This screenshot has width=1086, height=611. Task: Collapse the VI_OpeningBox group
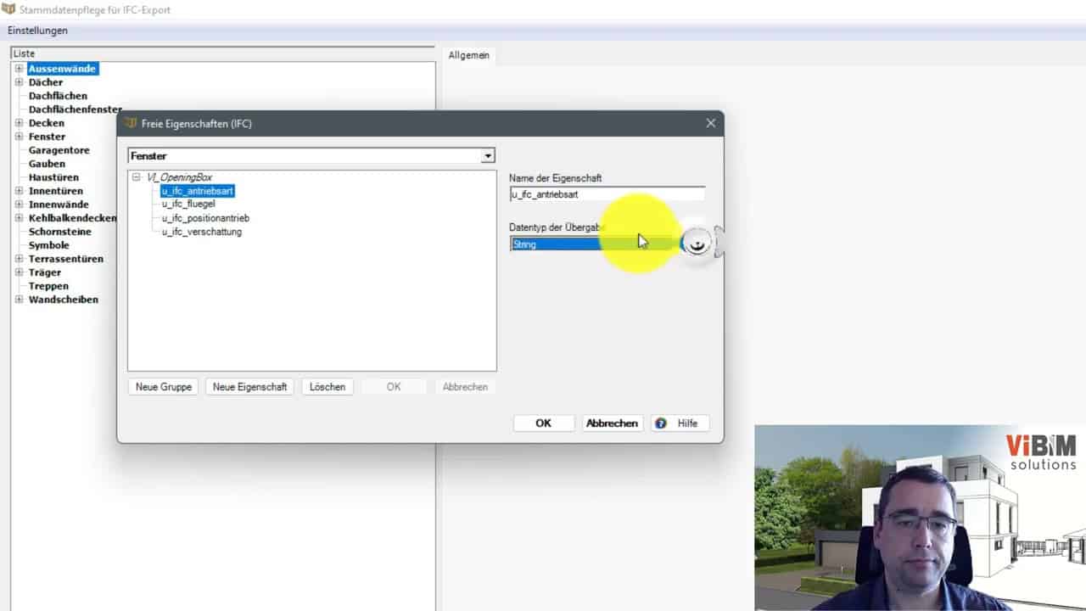[x=137, y=177]
